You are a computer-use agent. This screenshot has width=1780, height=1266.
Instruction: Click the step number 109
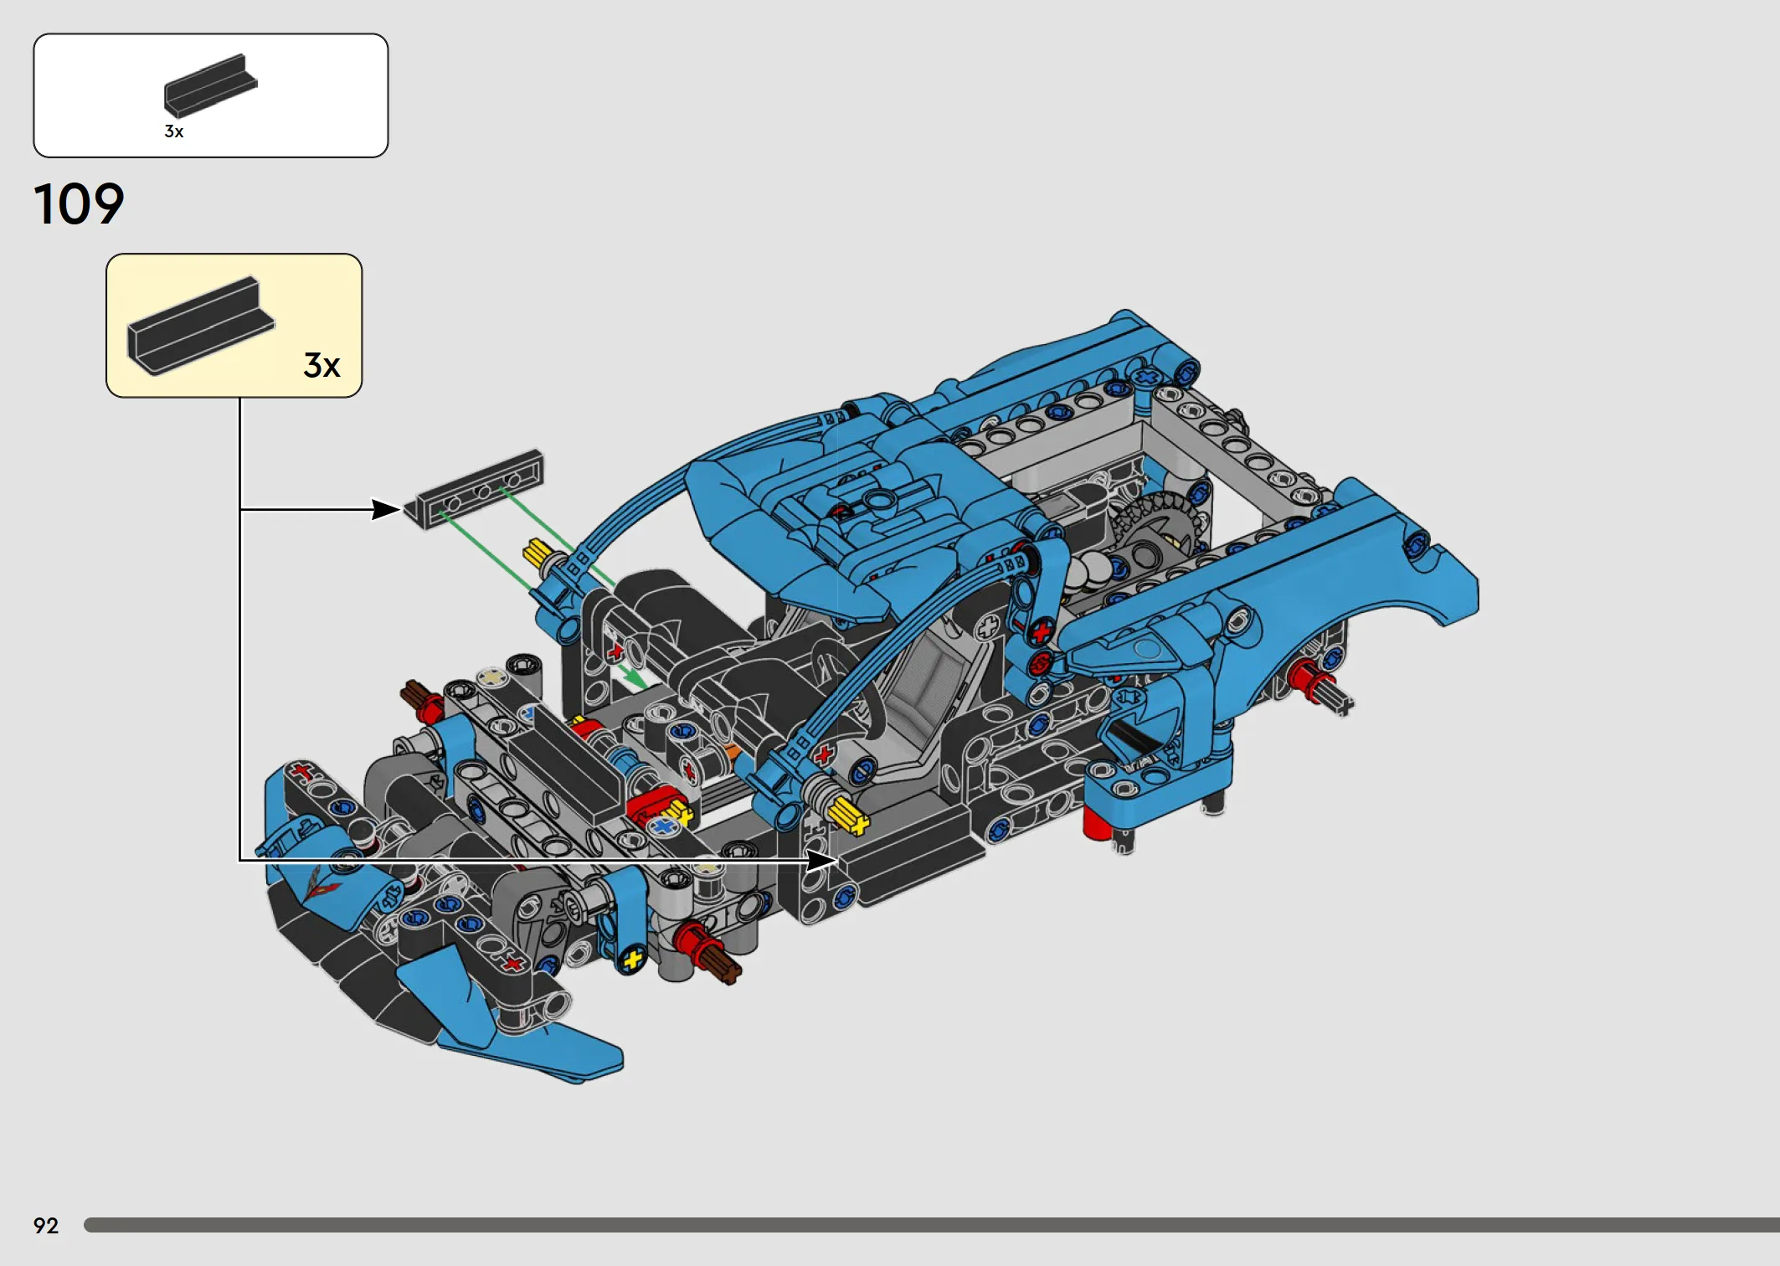(79, 204)
